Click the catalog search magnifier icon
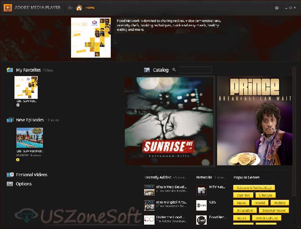The image size is (301, 229). tap(174, 70)
